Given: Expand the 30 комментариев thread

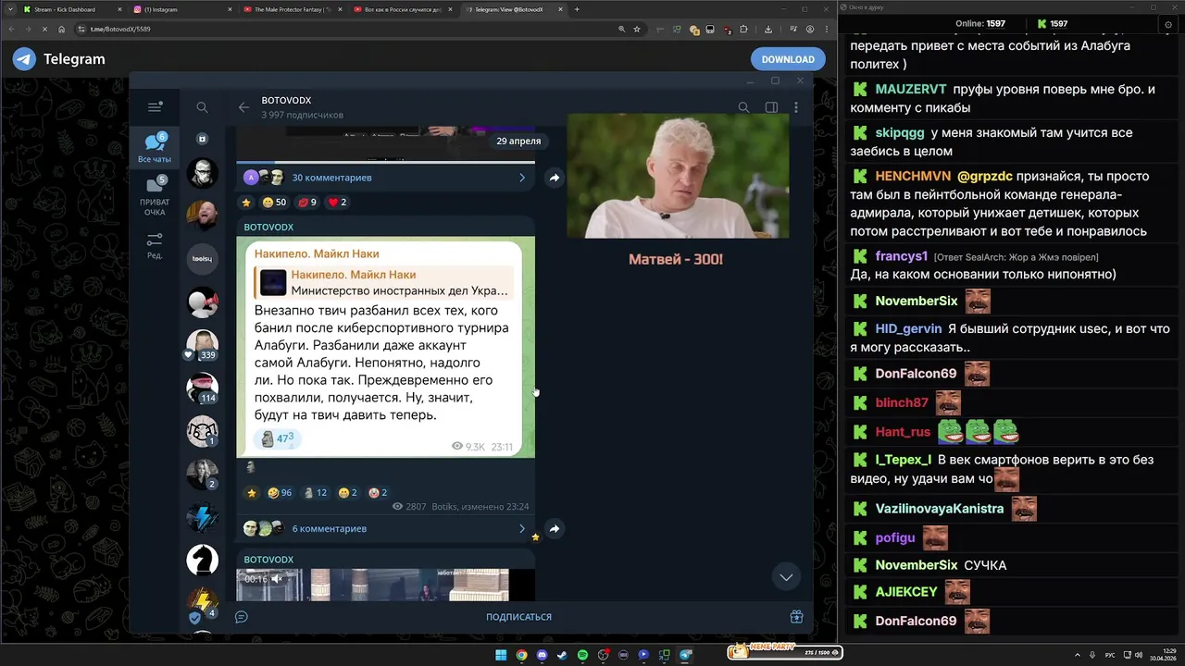Looking at the screenshot, I should (385, 178).
